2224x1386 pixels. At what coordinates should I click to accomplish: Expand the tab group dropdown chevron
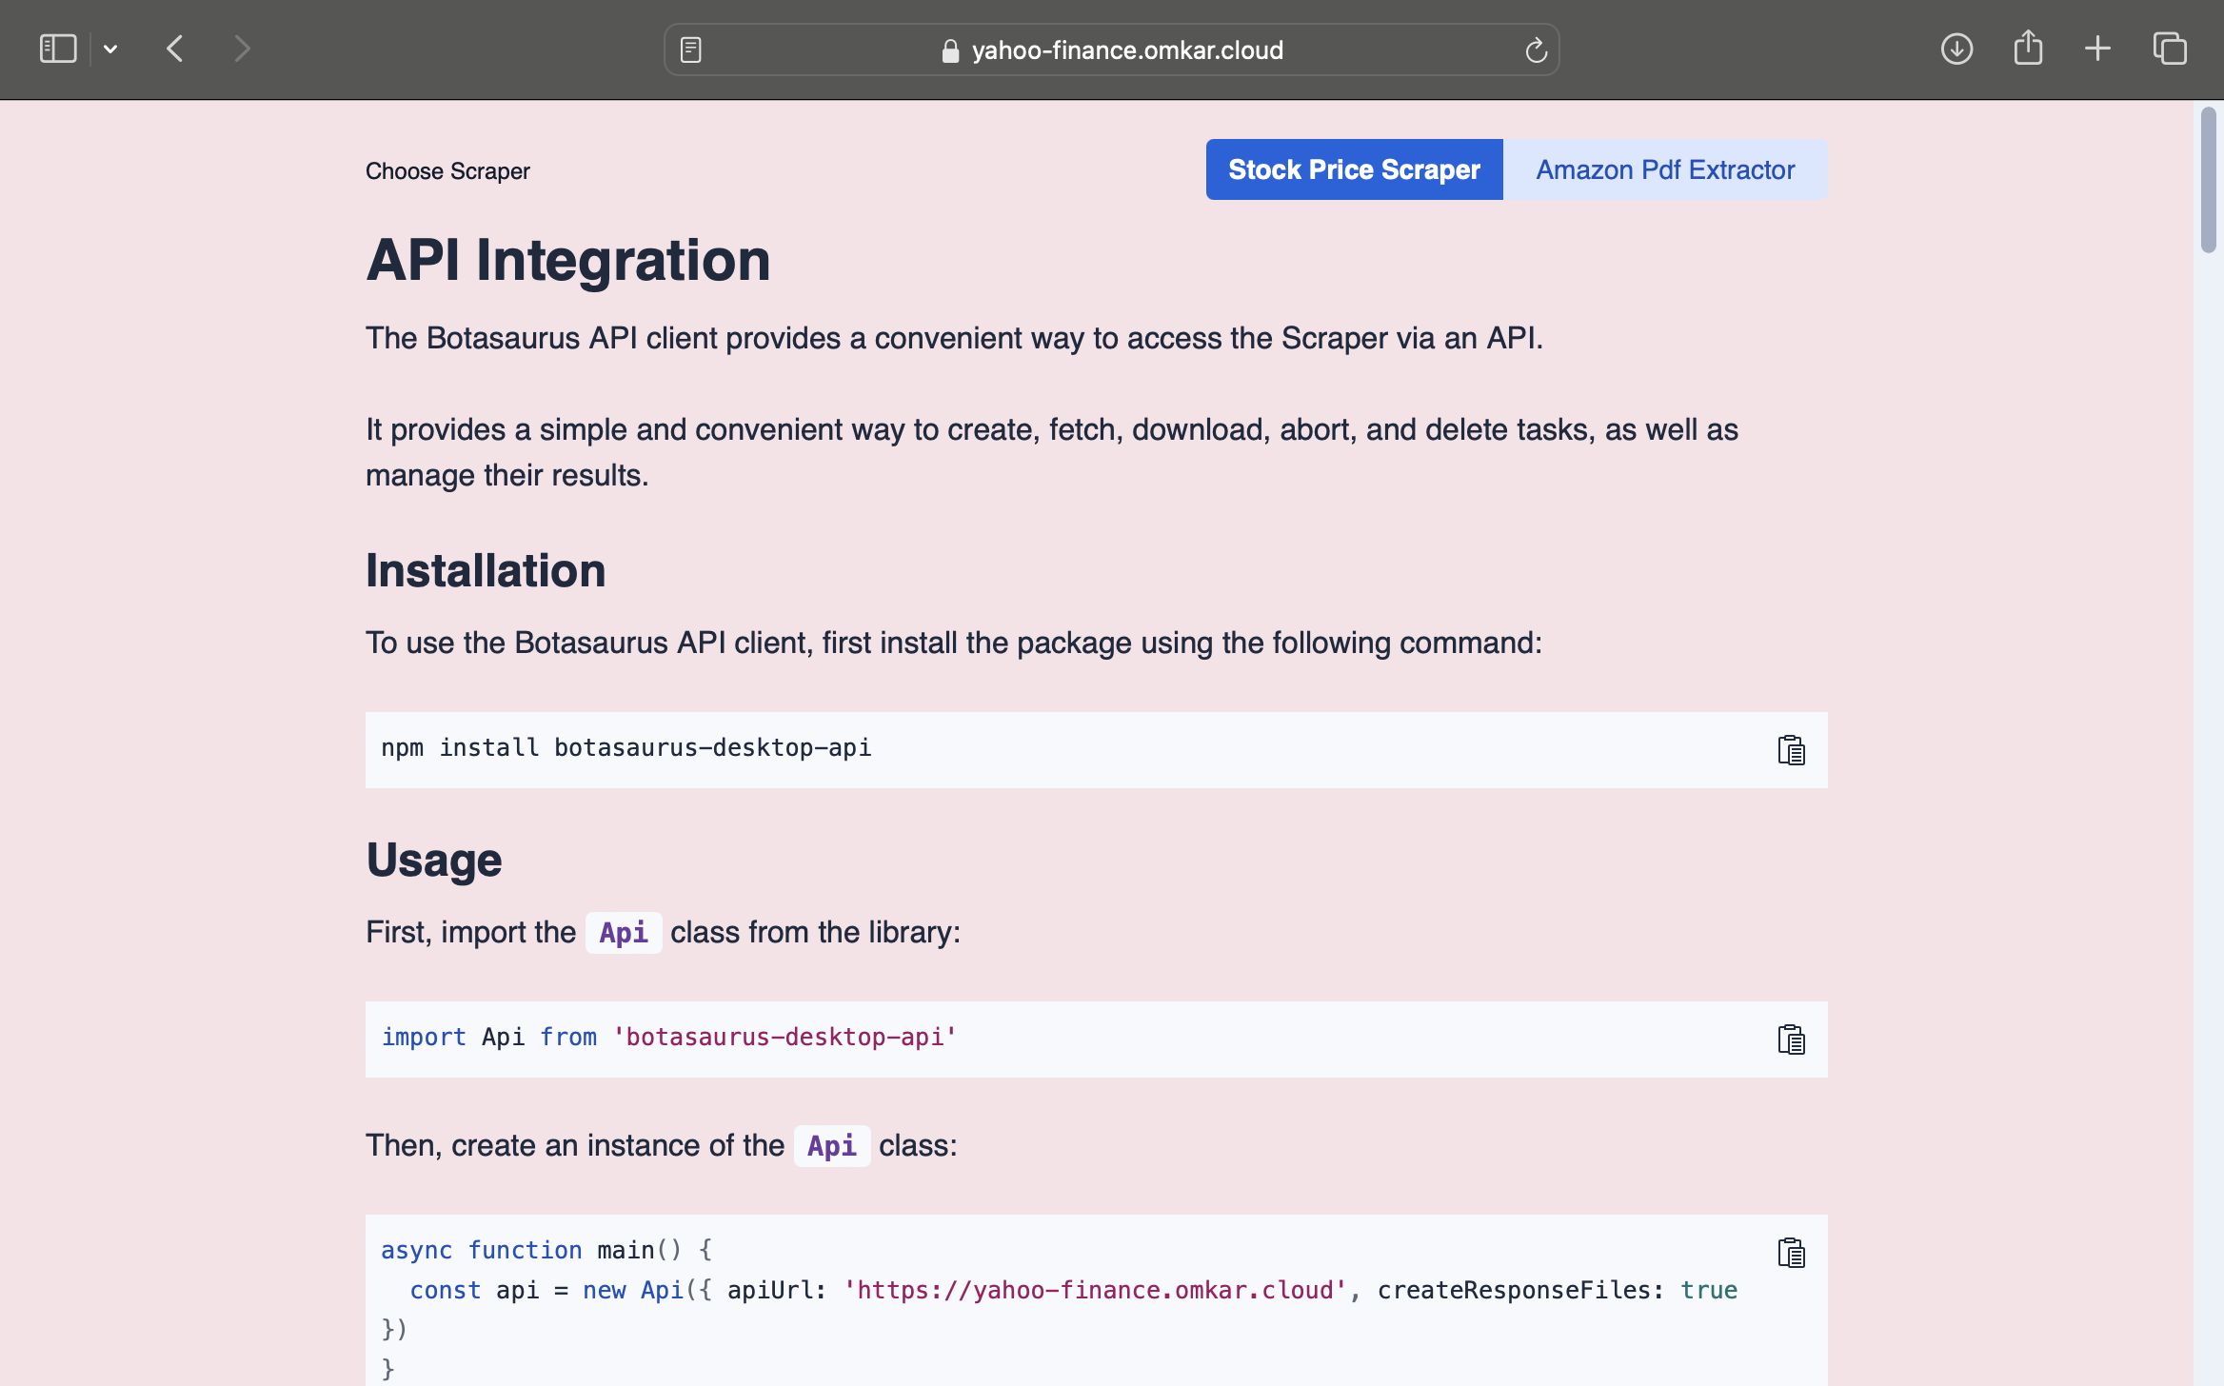110,49
